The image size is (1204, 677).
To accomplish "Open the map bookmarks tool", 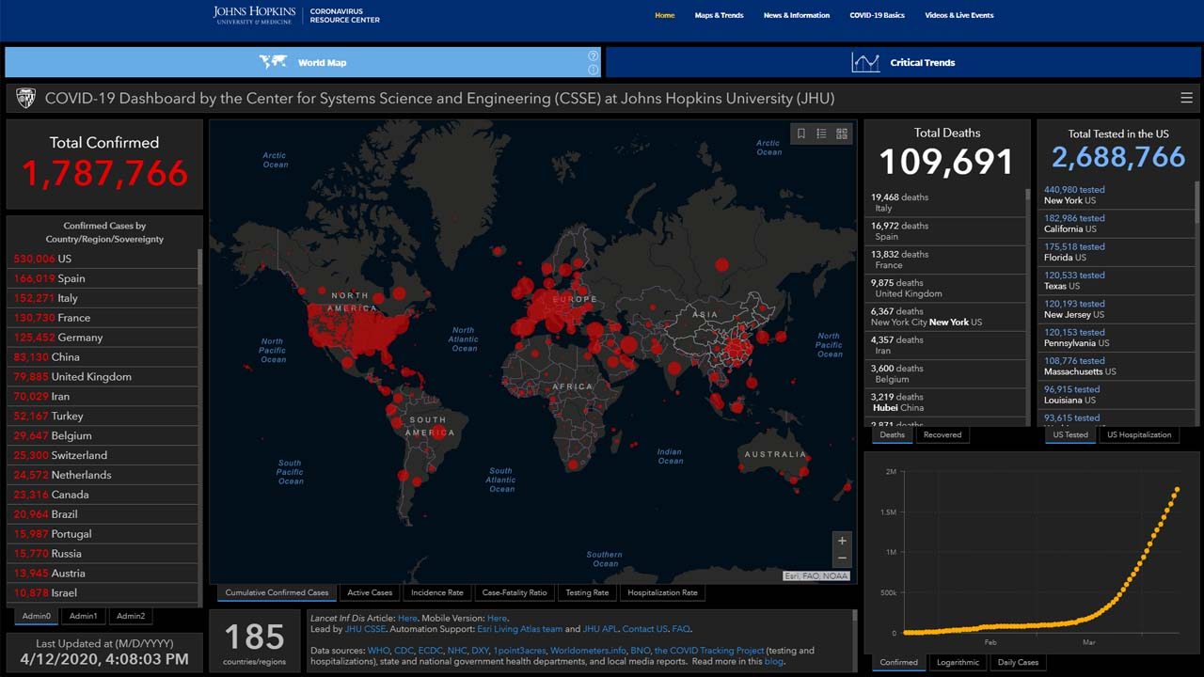I will (x=801, y=134).
